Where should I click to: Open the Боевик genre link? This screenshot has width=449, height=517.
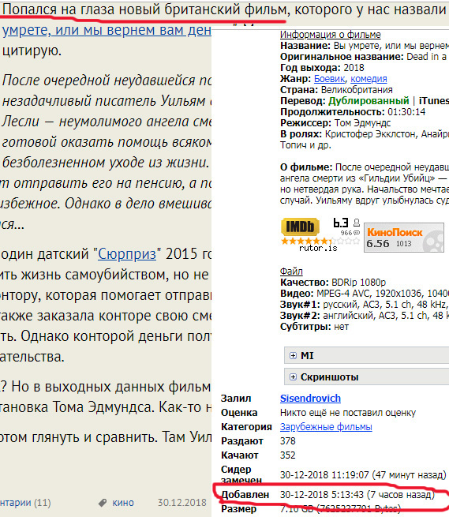[x=329, y=79]
